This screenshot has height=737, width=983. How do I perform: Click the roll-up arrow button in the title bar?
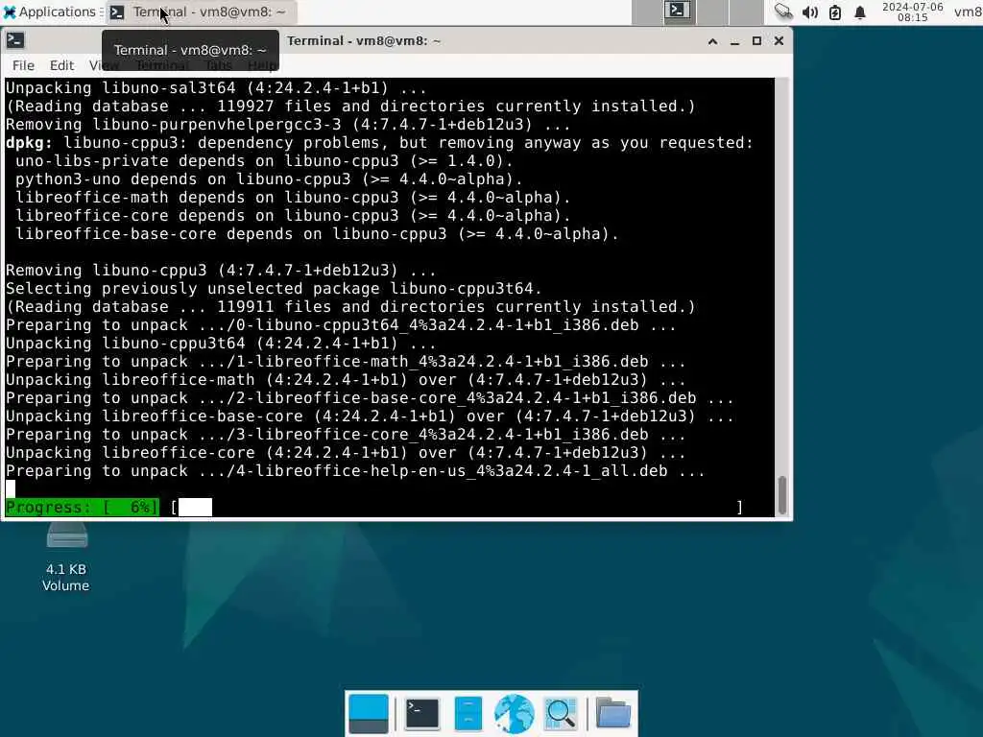point(712,41)
